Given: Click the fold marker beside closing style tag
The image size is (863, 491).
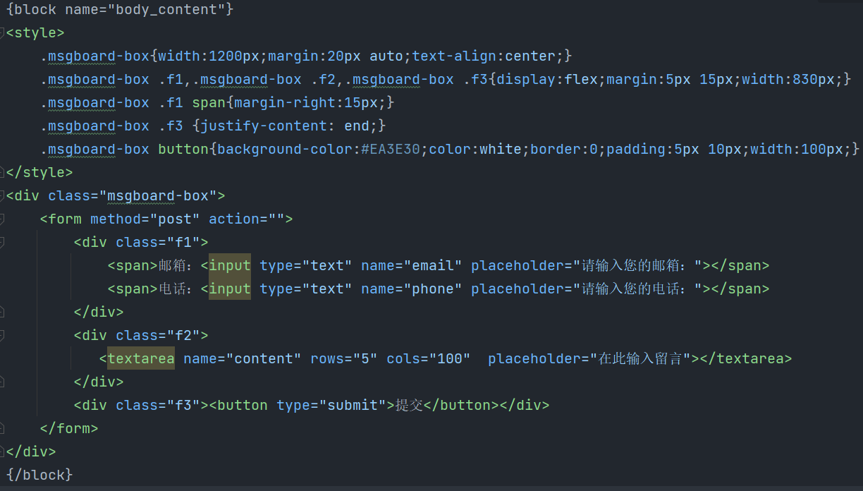Looking at the screenshot, I should pyautogui.click(x=2, y=172).
